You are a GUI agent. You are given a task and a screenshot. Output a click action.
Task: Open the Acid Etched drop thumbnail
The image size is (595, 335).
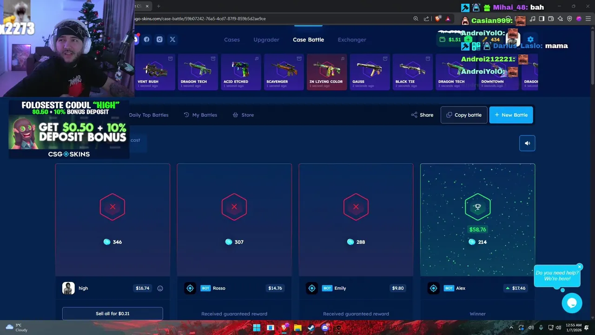click(x=241, y=72)
